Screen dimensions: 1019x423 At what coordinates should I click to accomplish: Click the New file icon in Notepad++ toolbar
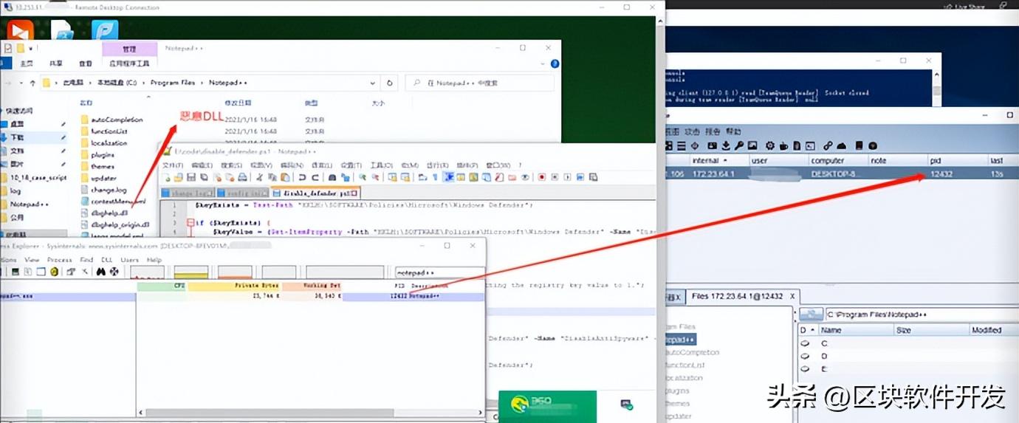pyautogui.click(x=168, y=177)
